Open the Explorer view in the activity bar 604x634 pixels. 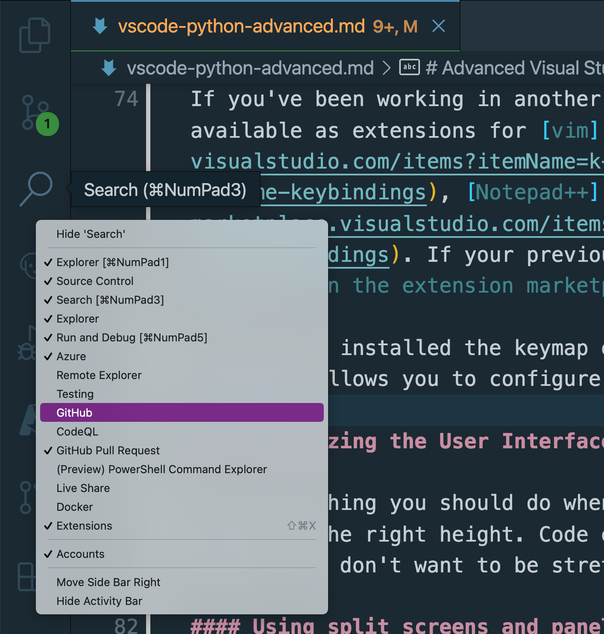click(34, 34)
